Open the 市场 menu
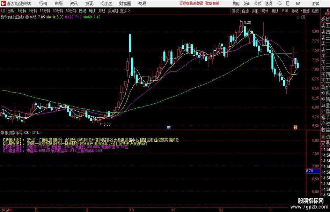This screenshot has height=212, width=330. click(59, 3)
